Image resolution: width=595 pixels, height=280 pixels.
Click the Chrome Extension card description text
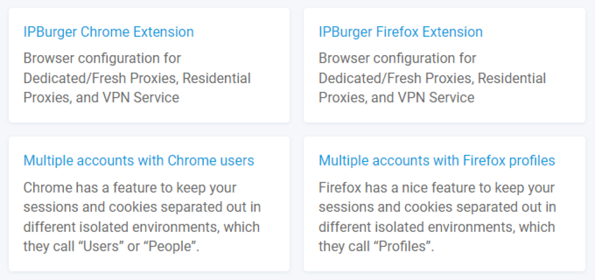[137, 78]
